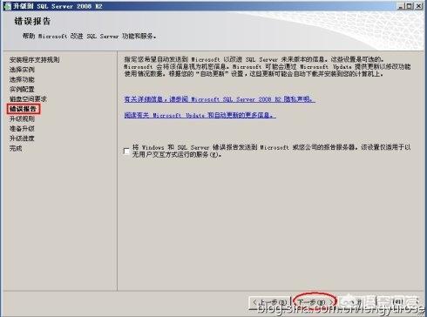Select the 完成 step in sidebar
This screenshot has width=427, height=317.
[16, 148]
